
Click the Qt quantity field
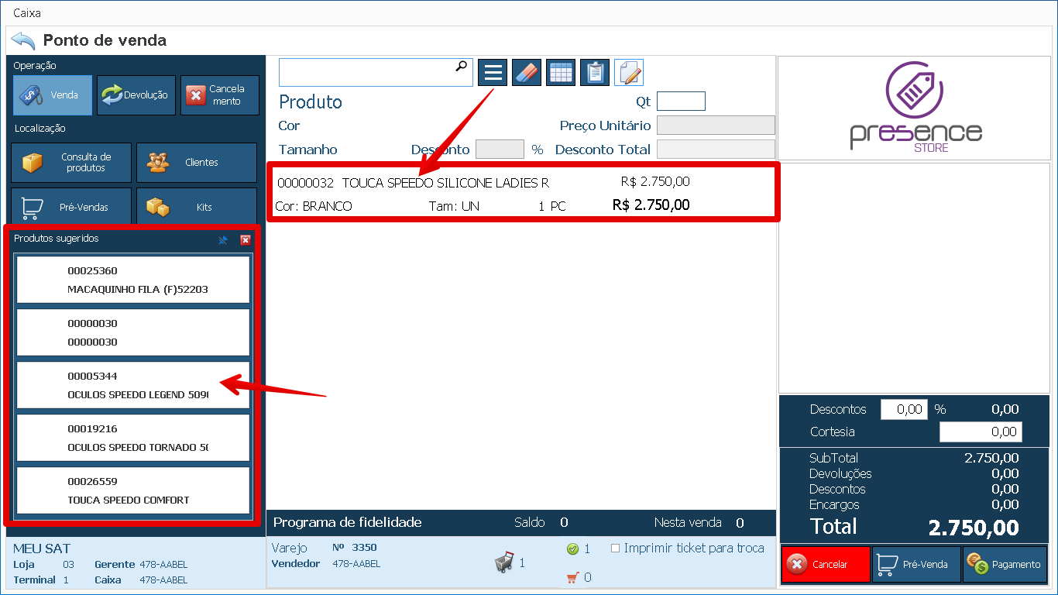pos(681,101)
